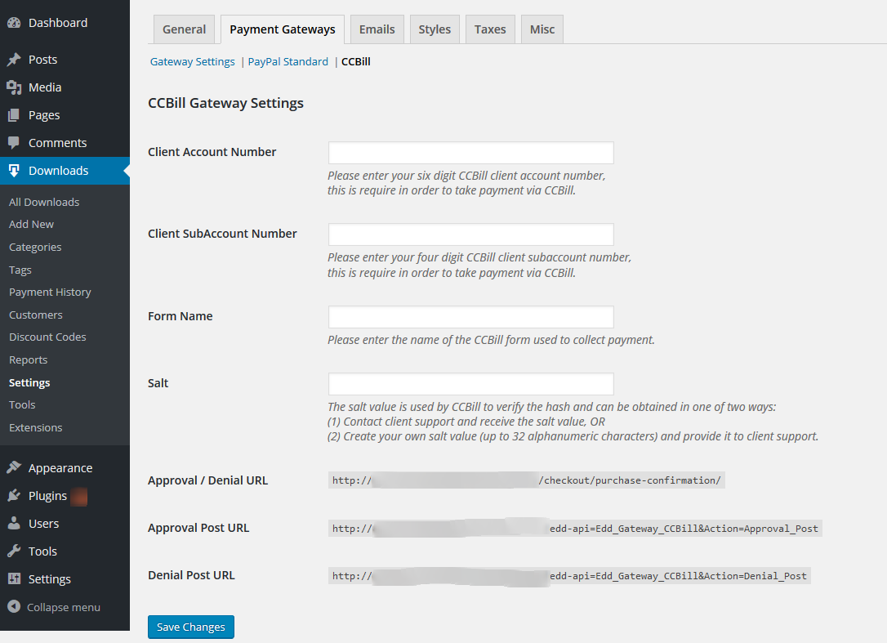The image size is (887, 643).
Task: Click the Pages icon in sidebar
Action: tap(14, 115)
